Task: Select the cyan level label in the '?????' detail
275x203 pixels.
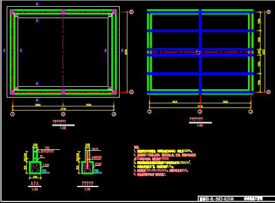Action: tap(97, 170)
